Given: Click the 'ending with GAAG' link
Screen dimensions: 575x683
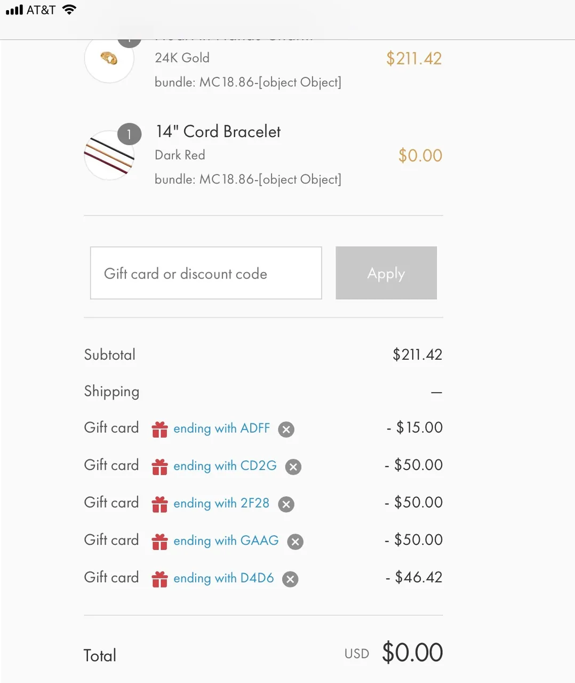Looking at the screenshot, I should click(x=226, y=541).
